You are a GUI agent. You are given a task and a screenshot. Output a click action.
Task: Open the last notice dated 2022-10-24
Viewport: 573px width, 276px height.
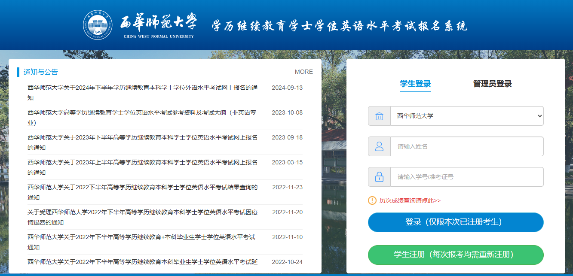[143, 262]
